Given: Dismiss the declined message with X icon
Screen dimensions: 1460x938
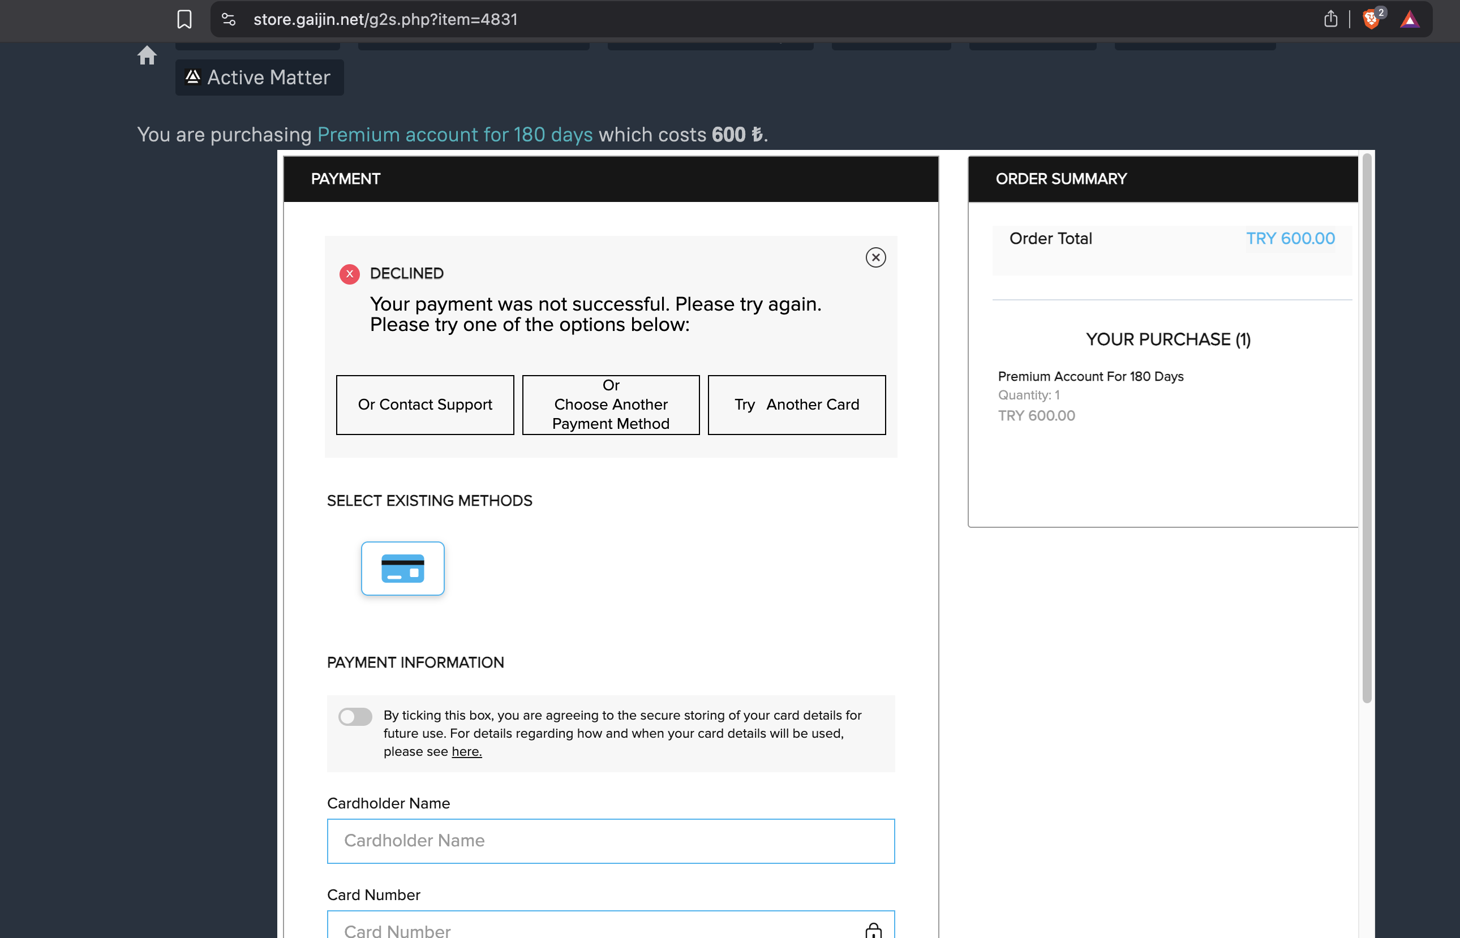Looking at the screenshot, I should pyautogui.click(x=875, y=257).
